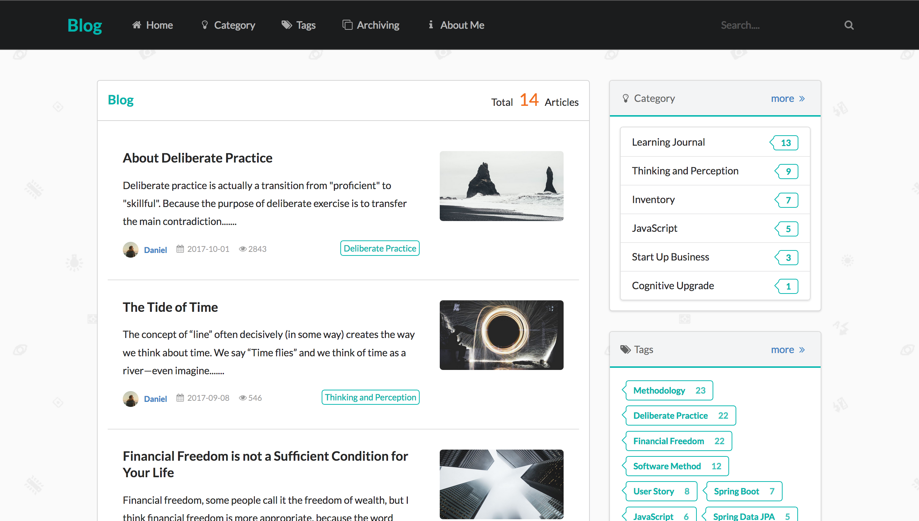Image resolution: width=919 pixels, height=521 pixels.
Task: Select the Deliberate Practice 22 tag
Action: pyautogui.click(x=679, y=416)
